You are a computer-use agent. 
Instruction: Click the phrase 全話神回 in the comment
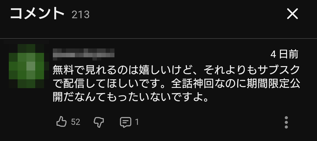pos(192,84)
